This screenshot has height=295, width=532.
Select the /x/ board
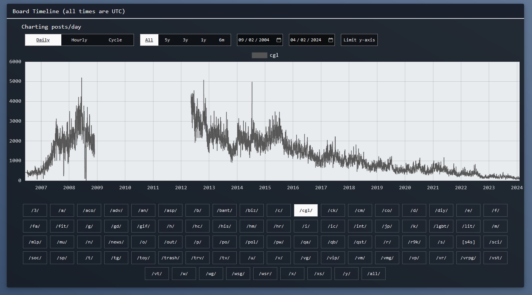pos(292,274)
